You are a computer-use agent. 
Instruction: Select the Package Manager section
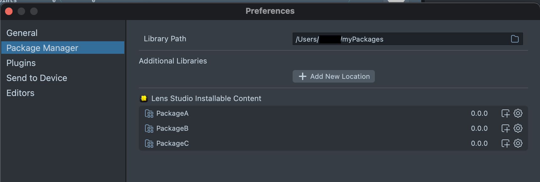click(x=42, y=48)
